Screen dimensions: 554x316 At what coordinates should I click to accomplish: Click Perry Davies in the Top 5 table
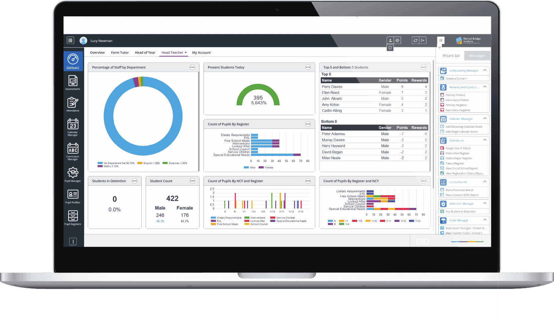[x=332, y=86]
